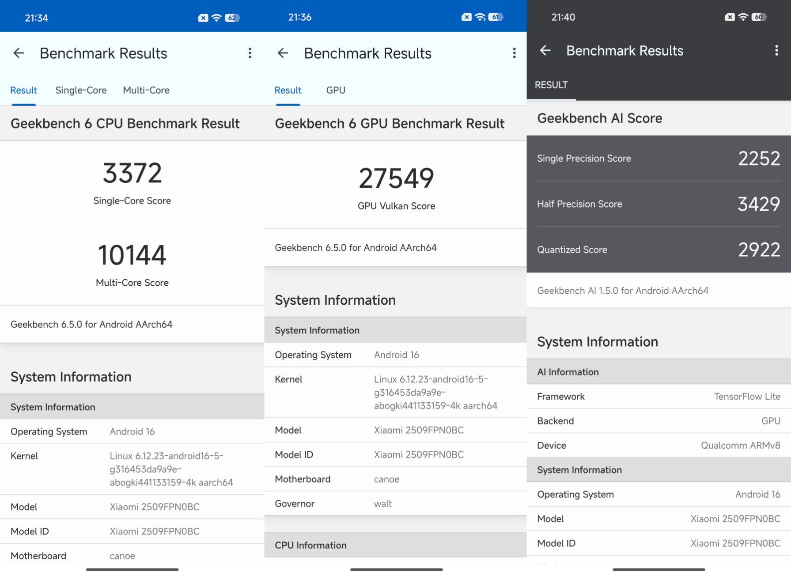791x575 pixels.
Task: Switch to the Multi-Core tab
Action: point(146,90)
